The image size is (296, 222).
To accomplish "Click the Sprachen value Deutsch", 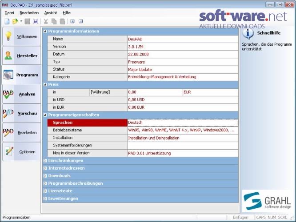I will pos(183,123).
